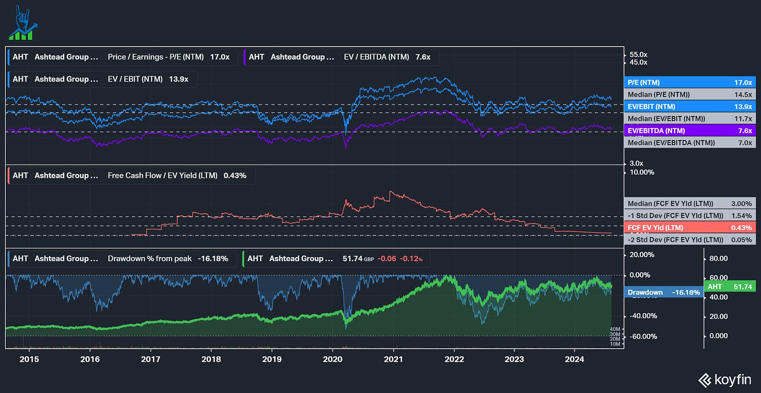The width and height of the screenshot is (761, 393).
Task: Click the 2022 year on the time axis
Action: (454, 359)
